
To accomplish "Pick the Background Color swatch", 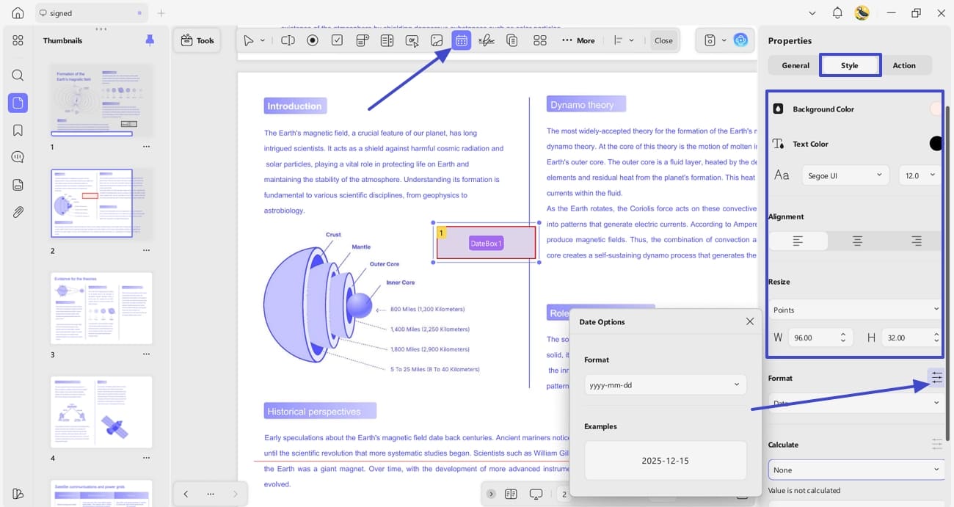I will [x=936, y=109].
